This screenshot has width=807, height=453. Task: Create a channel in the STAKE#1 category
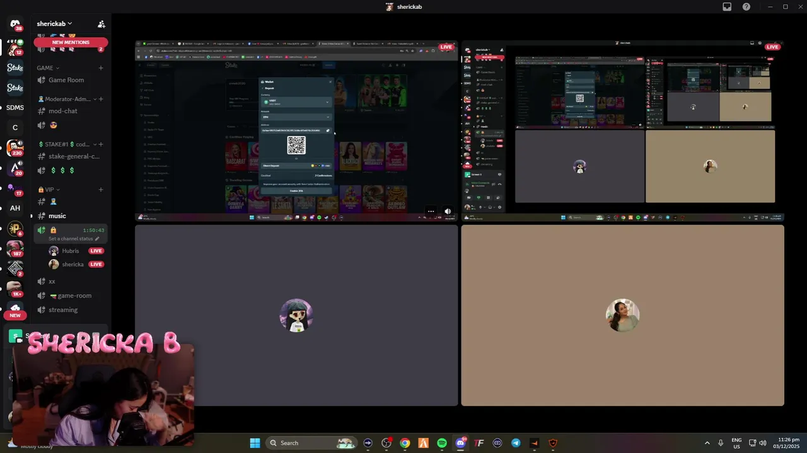[x=101, y=144]
